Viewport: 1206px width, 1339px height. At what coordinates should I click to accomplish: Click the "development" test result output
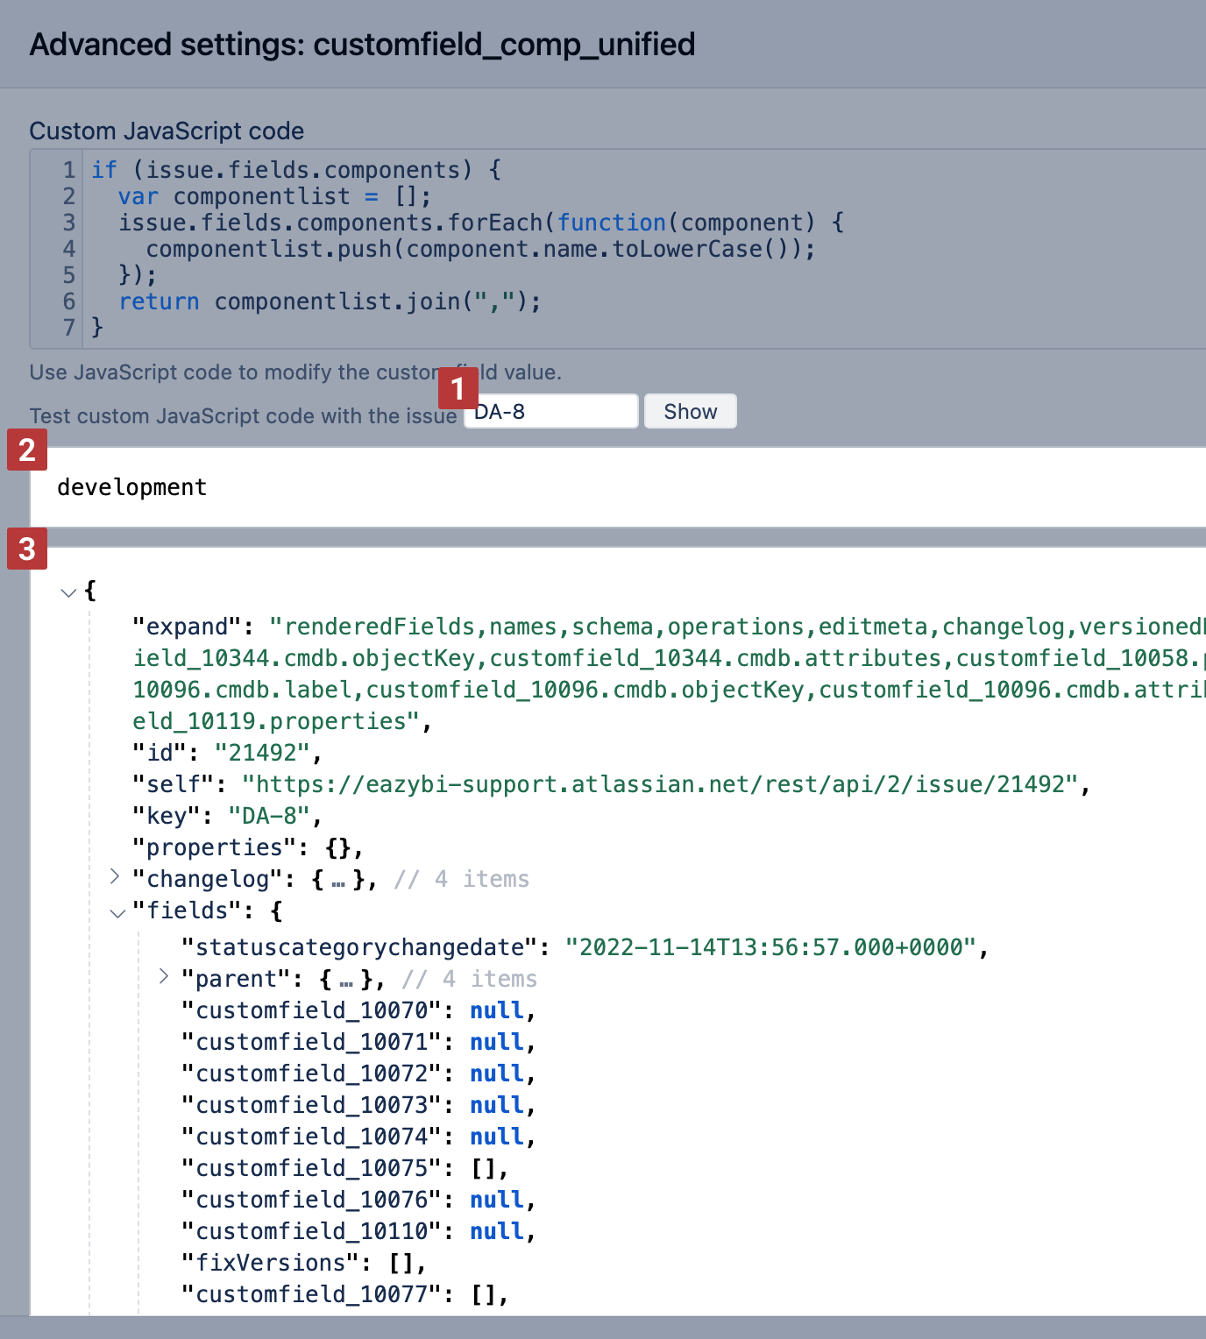tap(132, 487)
